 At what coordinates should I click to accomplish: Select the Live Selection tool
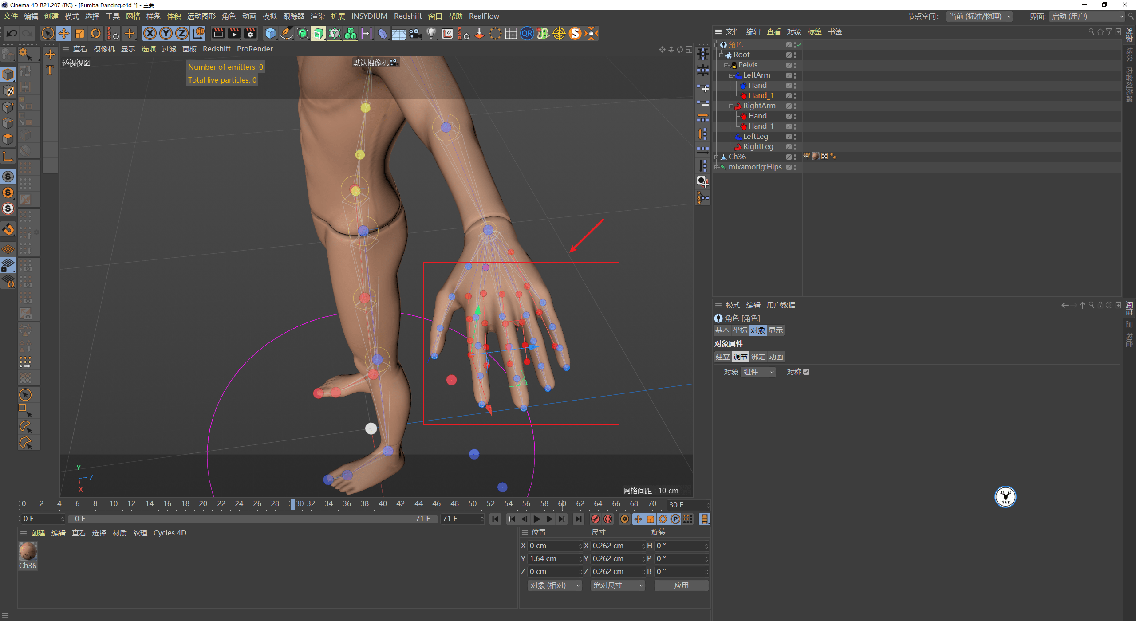pos(48,33)
